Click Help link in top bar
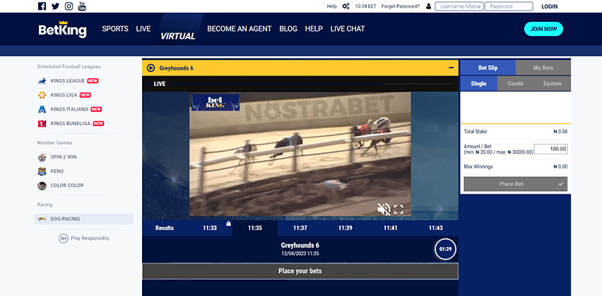This screenshot has height=296, width=602. coord(331,6)
